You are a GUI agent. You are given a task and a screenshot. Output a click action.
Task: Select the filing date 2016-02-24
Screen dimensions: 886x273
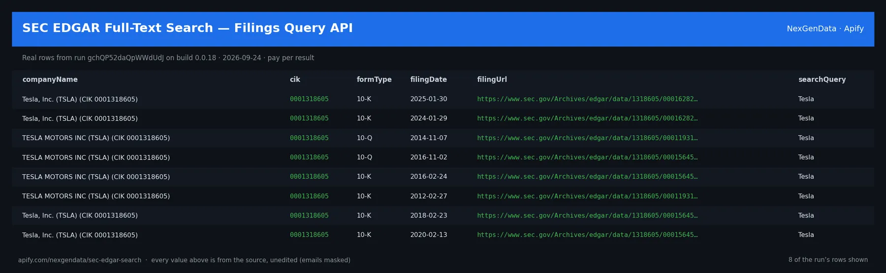pos(429,177)
